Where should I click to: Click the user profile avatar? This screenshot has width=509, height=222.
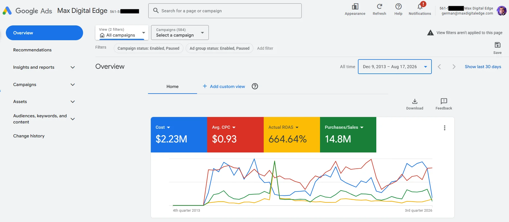point(501,11)
